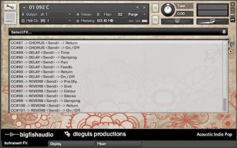Click the volume slider under level meter
The width and height of the screenshot is (237, 148).
(213, 21)
